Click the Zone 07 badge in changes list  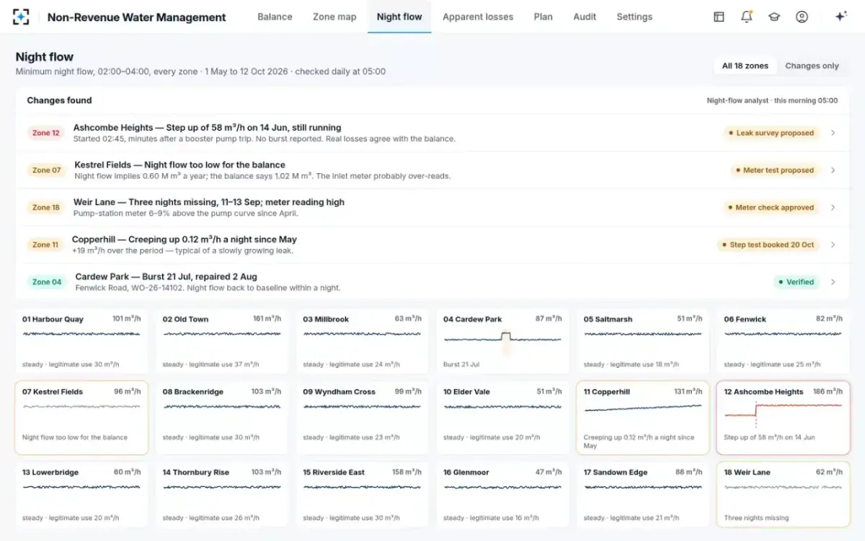click(47, 170)
